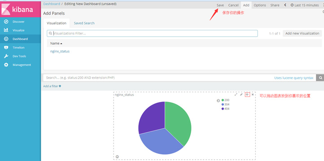This screenshot has width=324, height=161.
Task: Select Dashboard gauge icon in sidebar
Action: coord(6,39)
